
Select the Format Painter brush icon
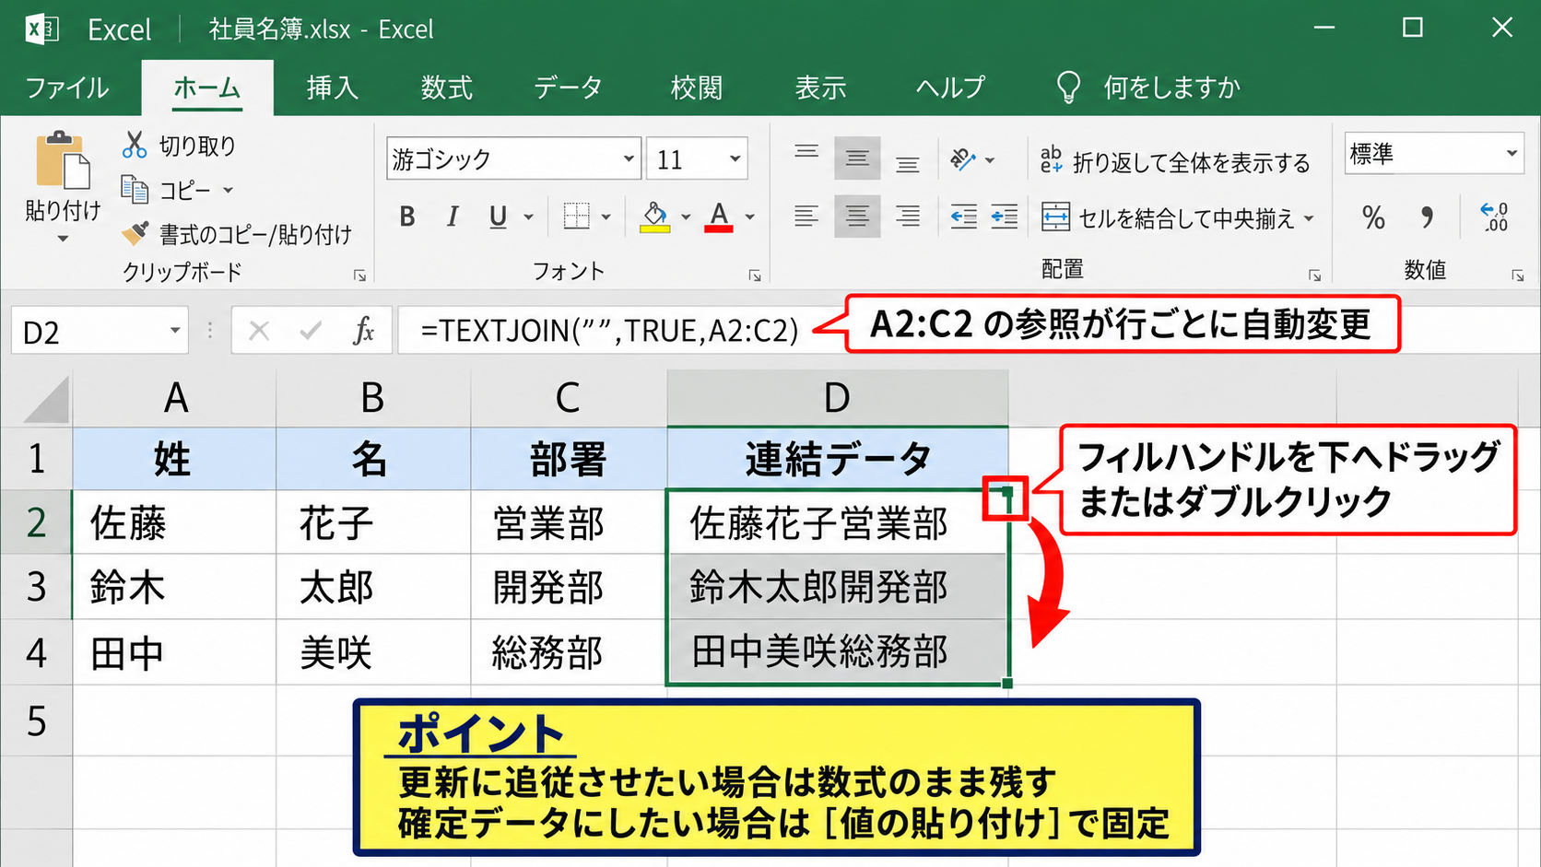(x=135, y=234)
